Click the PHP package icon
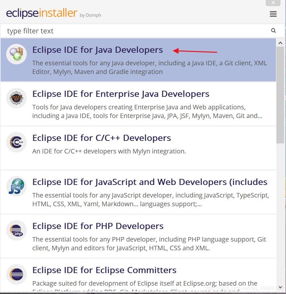 coord(16,230)
